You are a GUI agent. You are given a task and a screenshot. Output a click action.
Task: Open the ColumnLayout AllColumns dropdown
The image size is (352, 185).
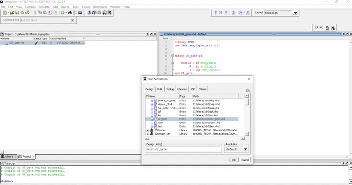pyautogui.click(x=72, y=20)
